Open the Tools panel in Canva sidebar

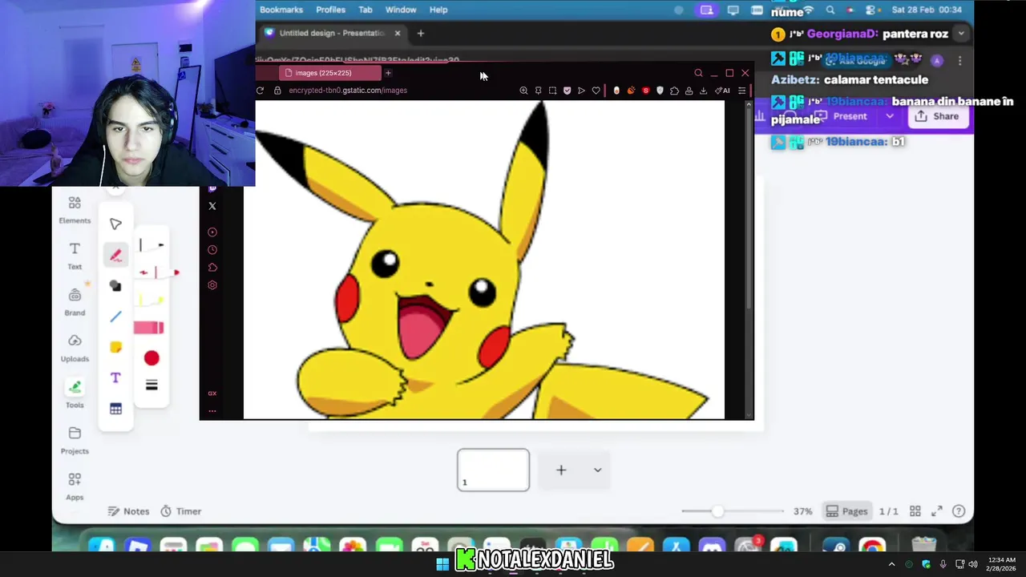pyautogui.click(x=75, y=394)
